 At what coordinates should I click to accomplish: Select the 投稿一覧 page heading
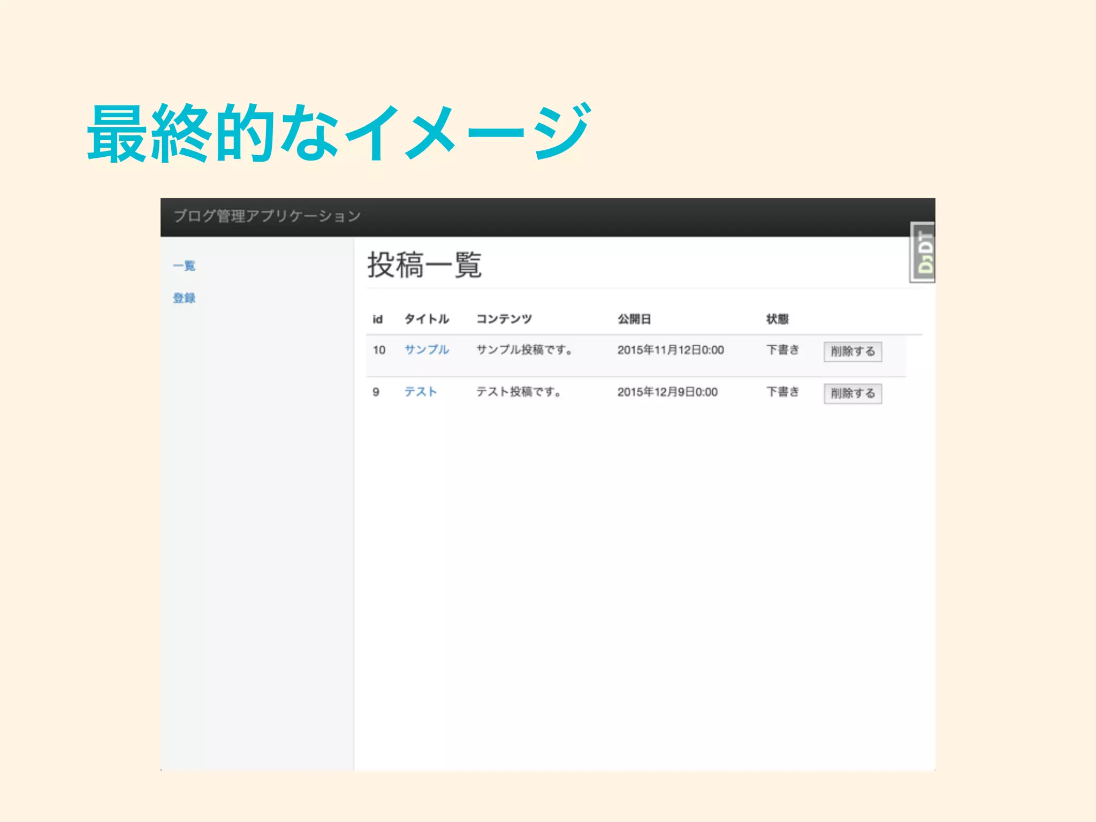(x=424, y=264)
